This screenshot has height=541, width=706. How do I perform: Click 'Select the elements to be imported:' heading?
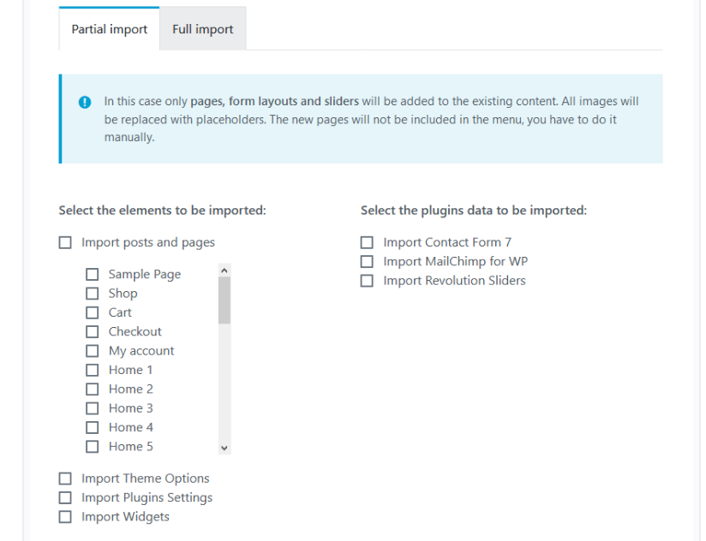(163, 211)
